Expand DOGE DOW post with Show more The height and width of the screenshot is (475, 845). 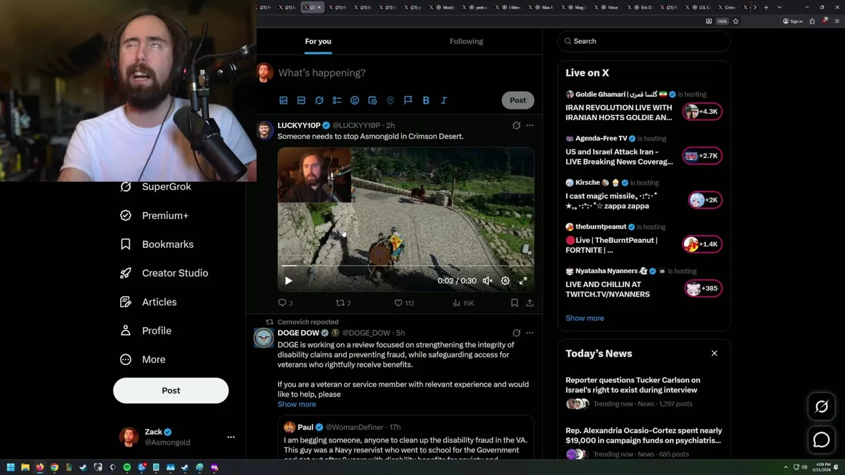tap(296, 404)
